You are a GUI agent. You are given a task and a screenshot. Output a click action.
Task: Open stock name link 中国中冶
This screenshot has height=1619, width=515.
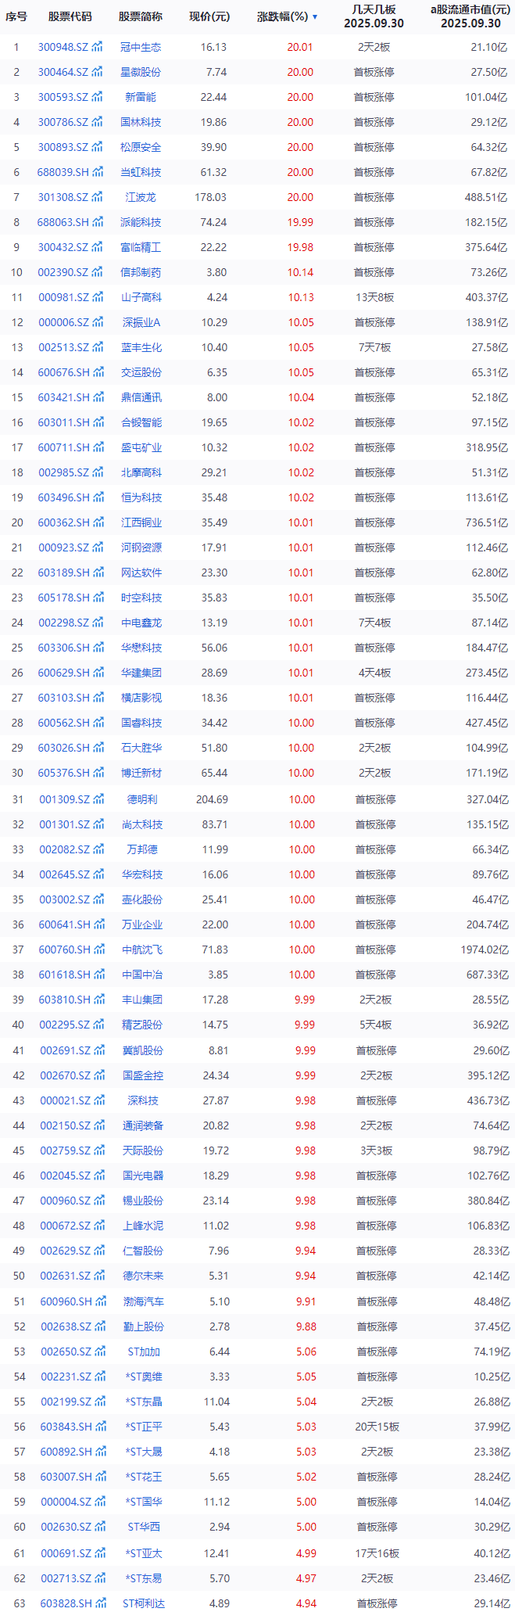(142, 975)
